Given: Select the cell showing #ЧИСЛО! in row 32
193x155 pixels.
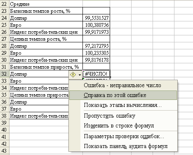Looking at the screenshot, I should [96, 74].
